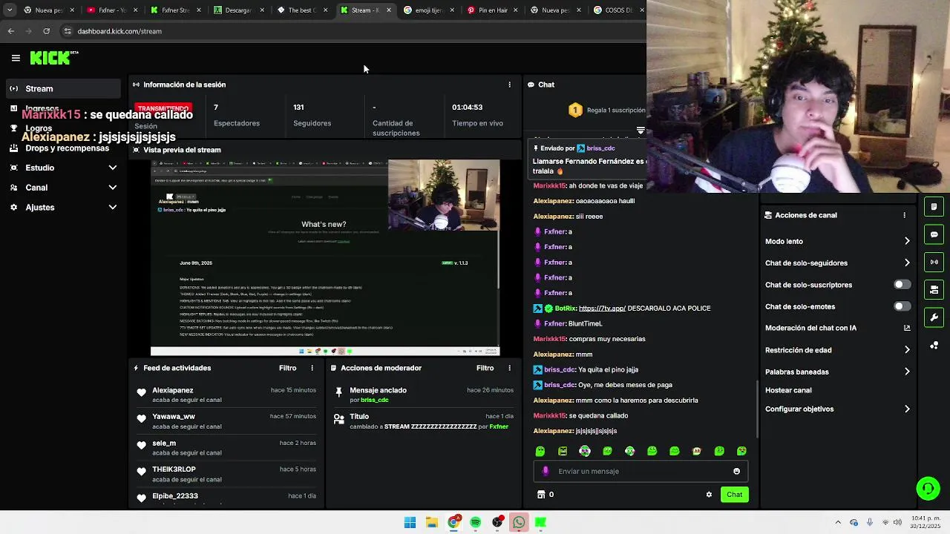950x534 pixels.
Task: Open chat settings gear icon
Action: tap(709, 495)
